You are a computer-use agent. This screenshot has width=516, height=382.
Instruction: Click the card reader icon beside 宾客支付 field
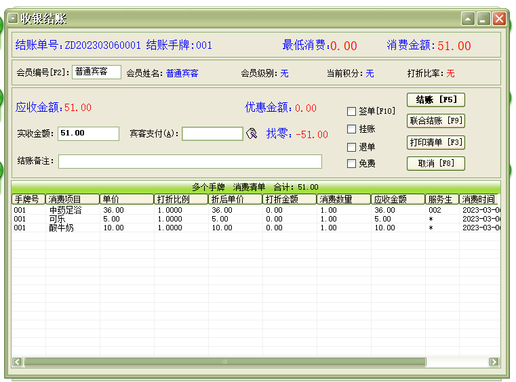pos(252,133)
